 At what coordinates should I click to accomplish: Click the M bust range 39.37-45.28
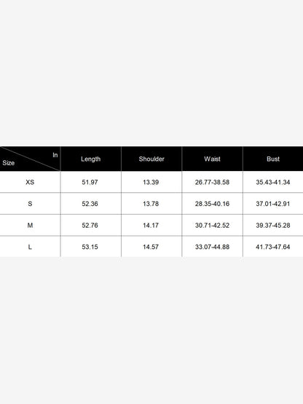coord(273,226)
